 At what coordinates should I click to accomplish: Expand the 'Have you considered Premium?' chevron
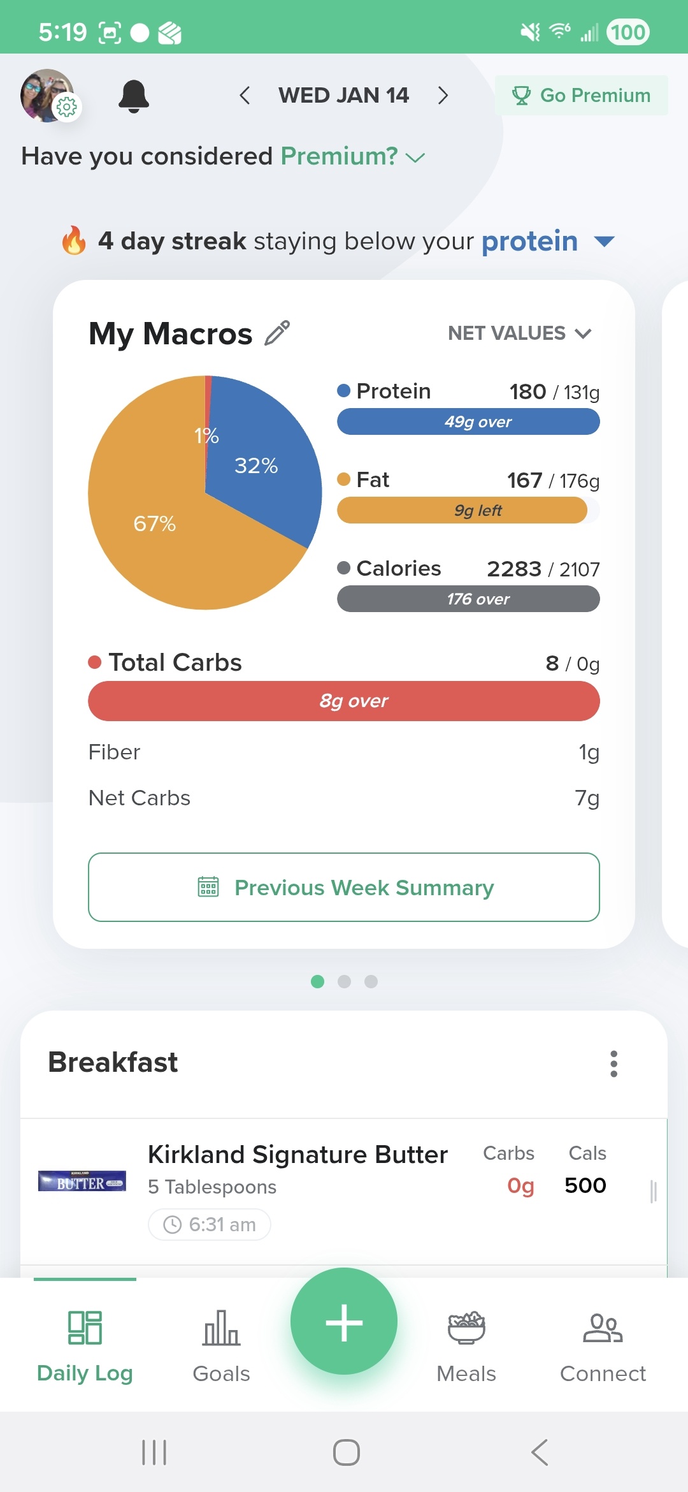415,157
